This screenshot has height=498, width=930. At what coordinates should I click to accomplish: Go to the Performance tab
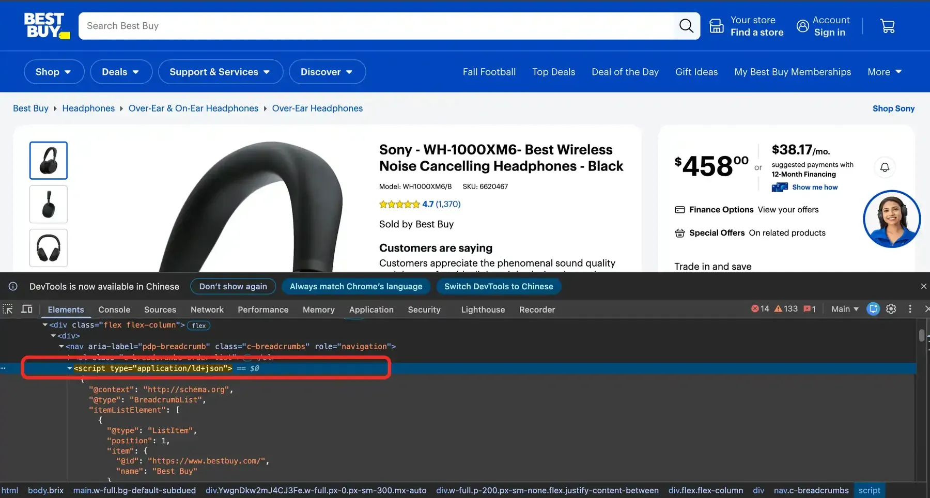pyautogui.click(x=263, y=309)
